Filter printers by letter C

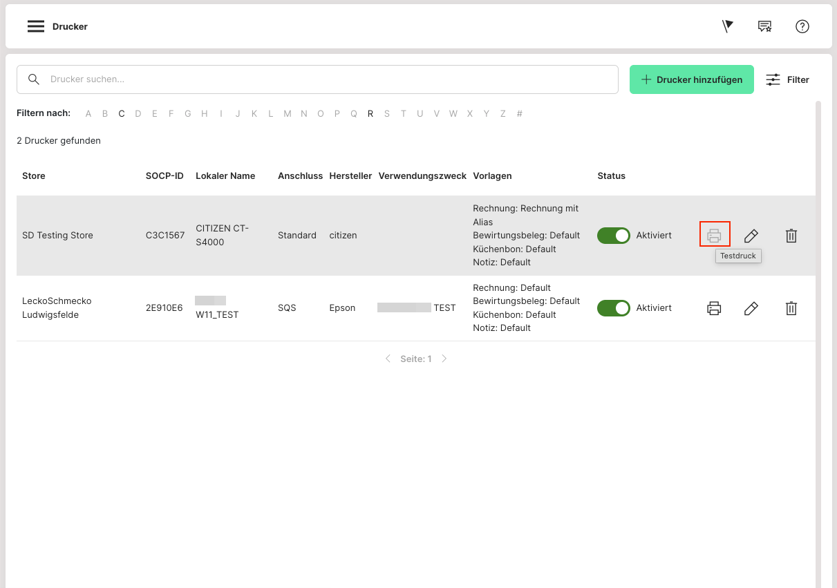tap(122, 114)
